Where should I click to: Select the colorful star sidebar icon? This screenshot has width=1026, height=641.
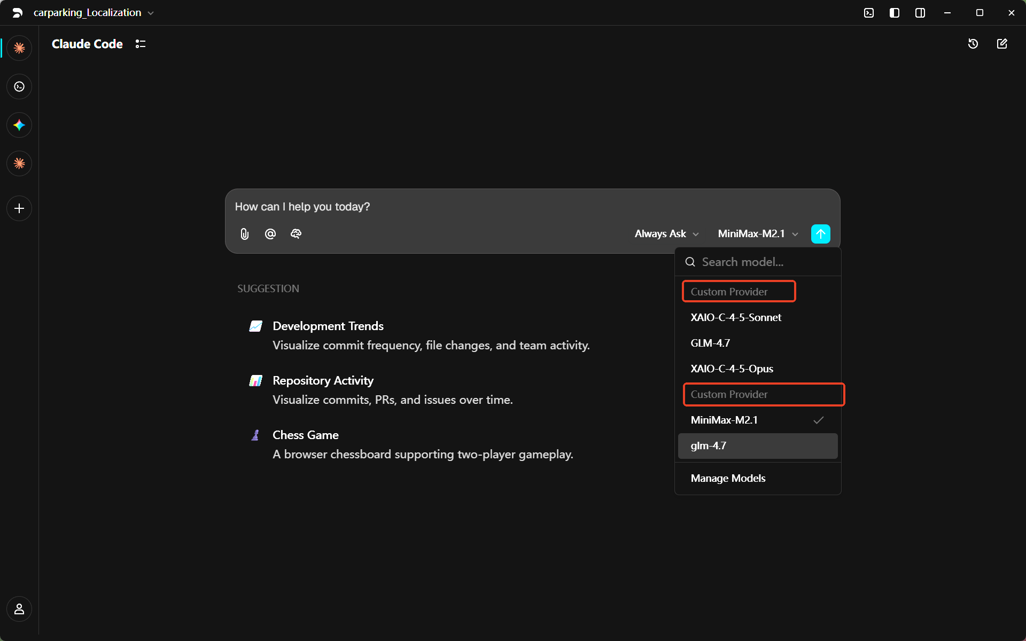point(19,125)
